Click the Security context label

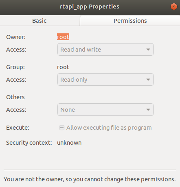29,143
